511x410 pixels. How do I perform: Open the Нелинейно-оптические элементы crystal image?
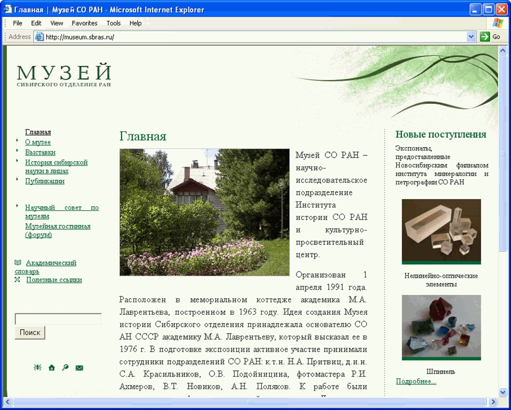pyautogui.click(x=441, y=232)
